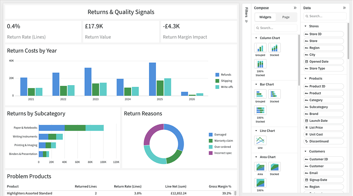353x196 pixels.
Task: Collapse the Compose panel with double chevron
Action: tap(295, 8)
